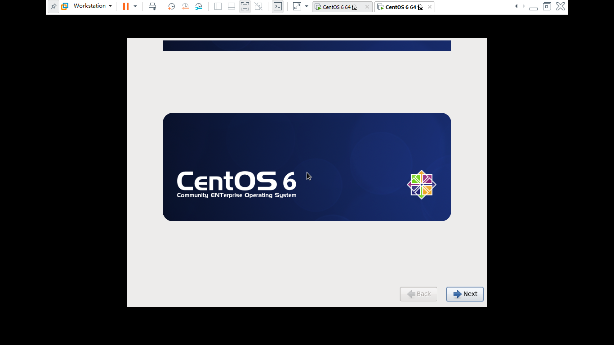Viewport: 614px width, 345px height.
Task: Unpin the VMware toolbar with pin icon
Action: pyautogui.click(x=53, y=6)
